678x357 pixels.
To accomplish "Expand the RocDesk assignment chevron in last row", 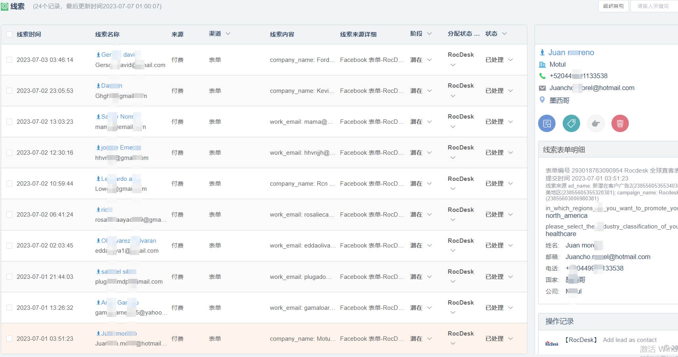I will click(x=453, y=344).
